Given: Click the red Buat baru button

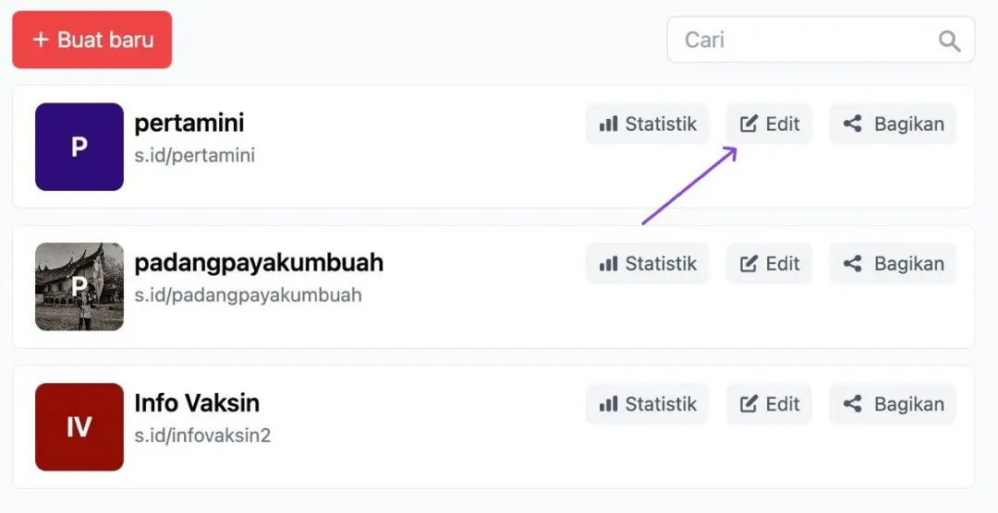Looking at the screenshot, I should click(91, 40).
